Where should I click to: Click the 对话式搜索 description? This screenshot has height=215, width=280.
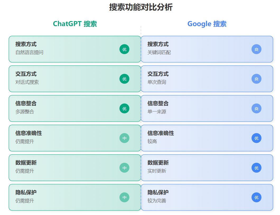tap(27, 82)
